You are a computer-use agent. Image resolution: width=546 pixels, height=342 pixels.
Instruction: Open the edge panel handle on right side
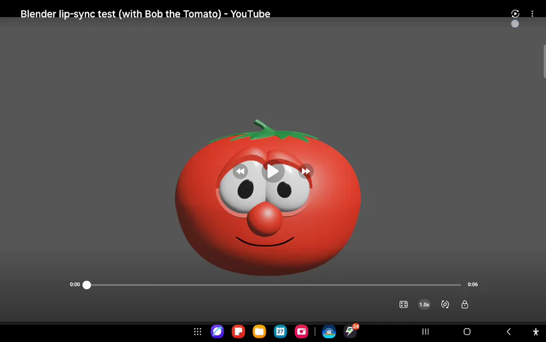[x=544, y=61]
